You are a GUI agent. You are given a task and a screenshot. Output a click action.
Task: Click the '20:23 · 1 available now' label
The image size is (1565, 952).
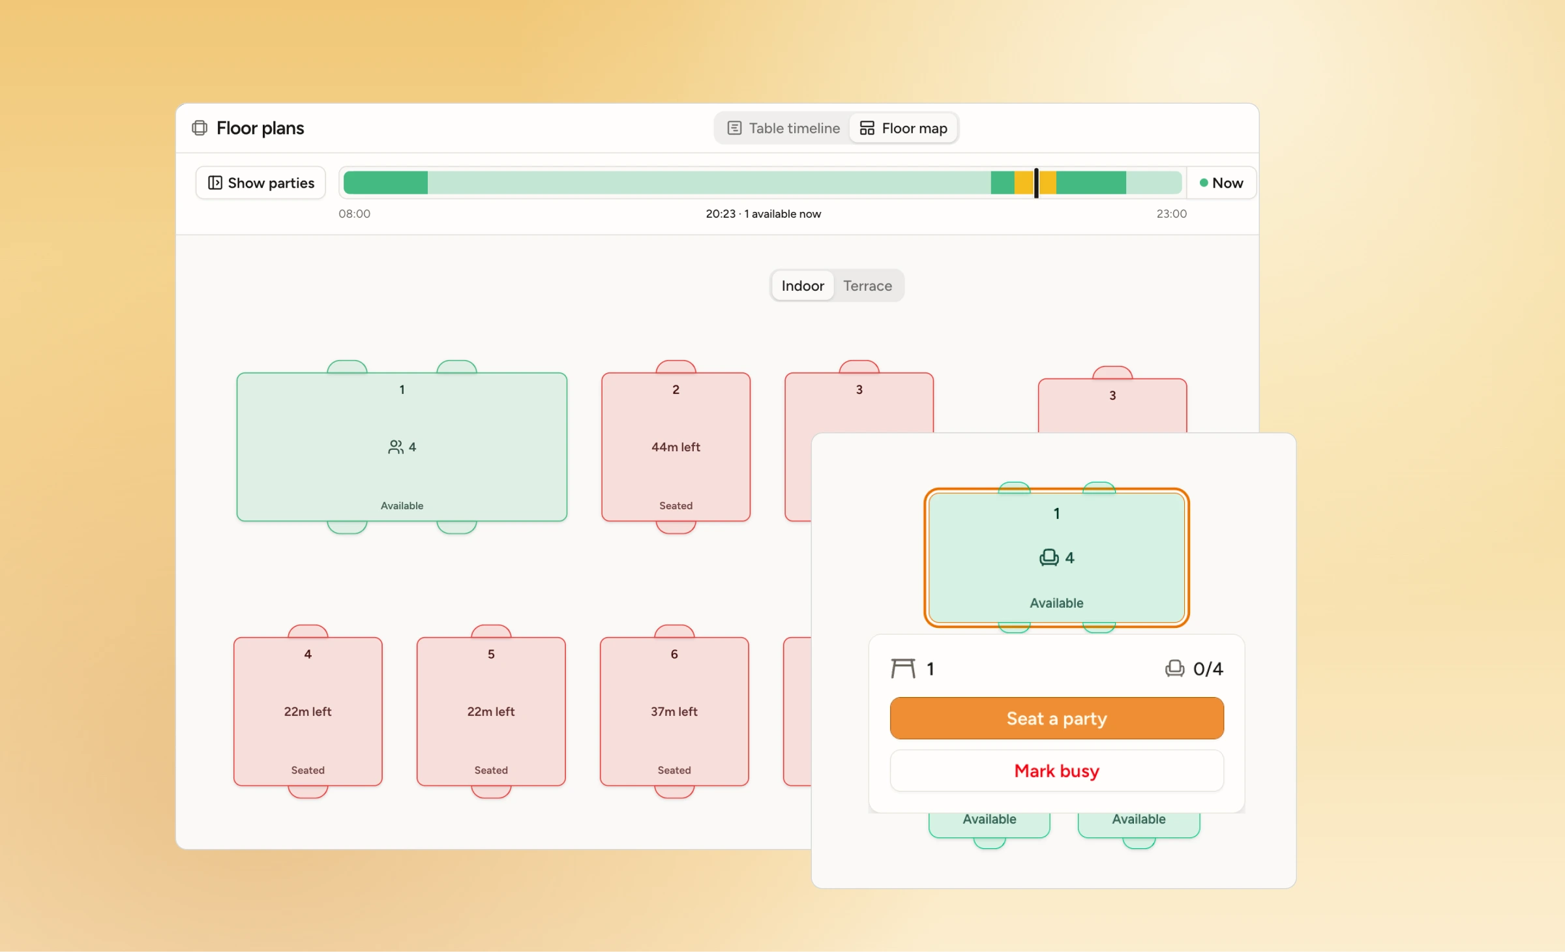(763, 214)
